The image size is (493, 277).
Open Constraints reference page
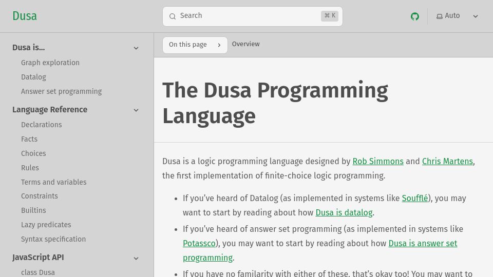click(x=40, y=196)
